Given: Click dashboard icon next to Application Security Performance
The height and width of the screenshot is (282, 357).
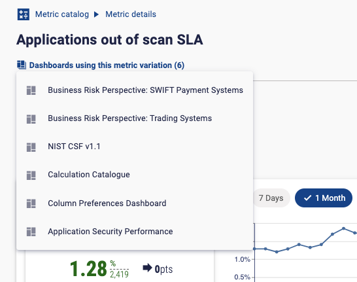Looking at the screenshot, I should (x=31, y=232).
